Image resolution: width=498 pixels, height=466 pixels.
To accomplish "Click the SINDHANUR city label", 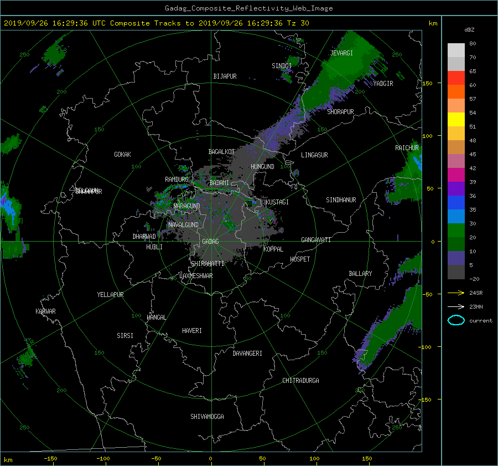I will (x=341, y=200).
